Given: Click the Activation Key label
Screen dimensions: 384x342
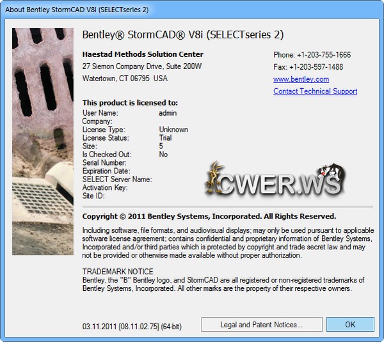Looking at the screenshot, I should (x=105, y=188).
